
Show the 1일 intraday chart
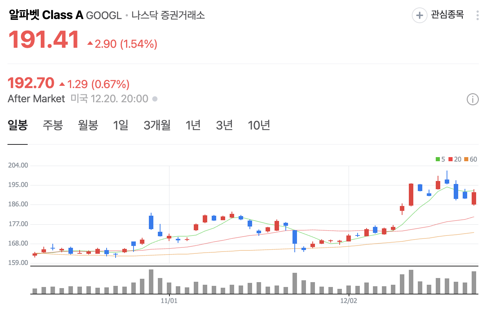click(120, 125)
